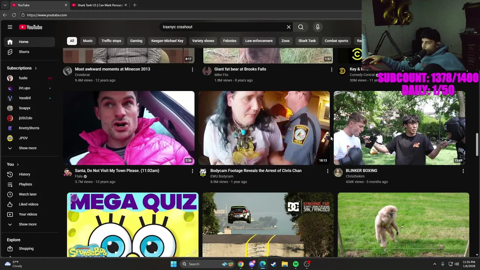
Task: Select the Traffic stops filter chip
Action: point(111,41)
